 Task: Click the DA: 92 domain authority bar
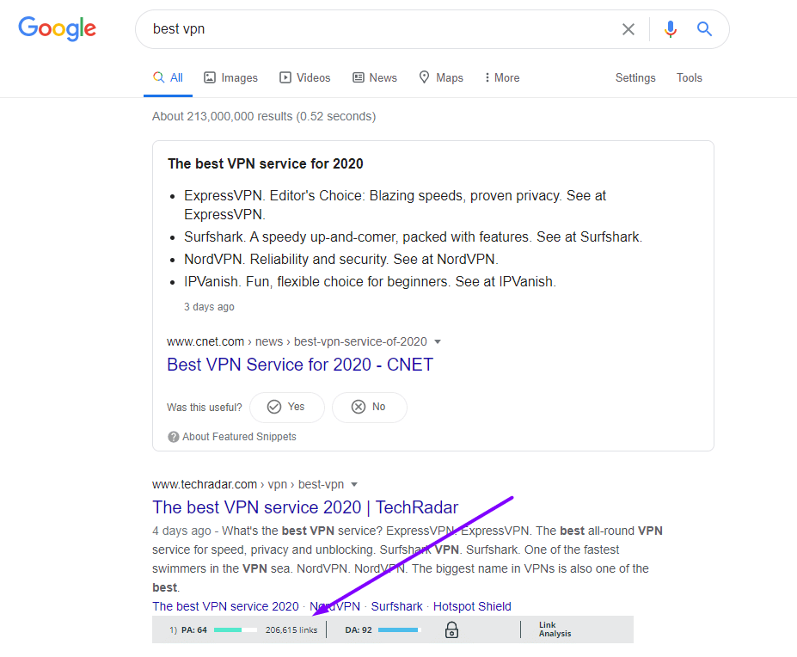[400, 630]
